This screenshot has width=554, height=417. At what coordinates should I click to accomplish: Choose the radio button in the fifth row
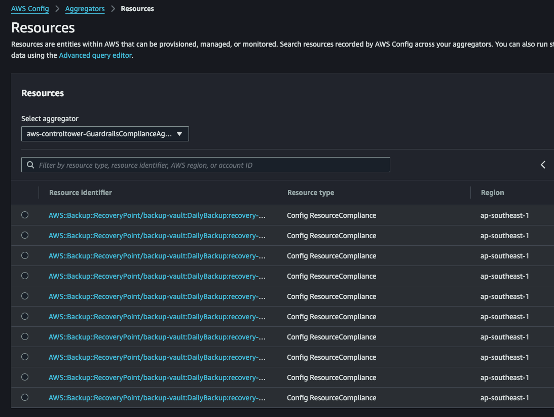[25, 296]
